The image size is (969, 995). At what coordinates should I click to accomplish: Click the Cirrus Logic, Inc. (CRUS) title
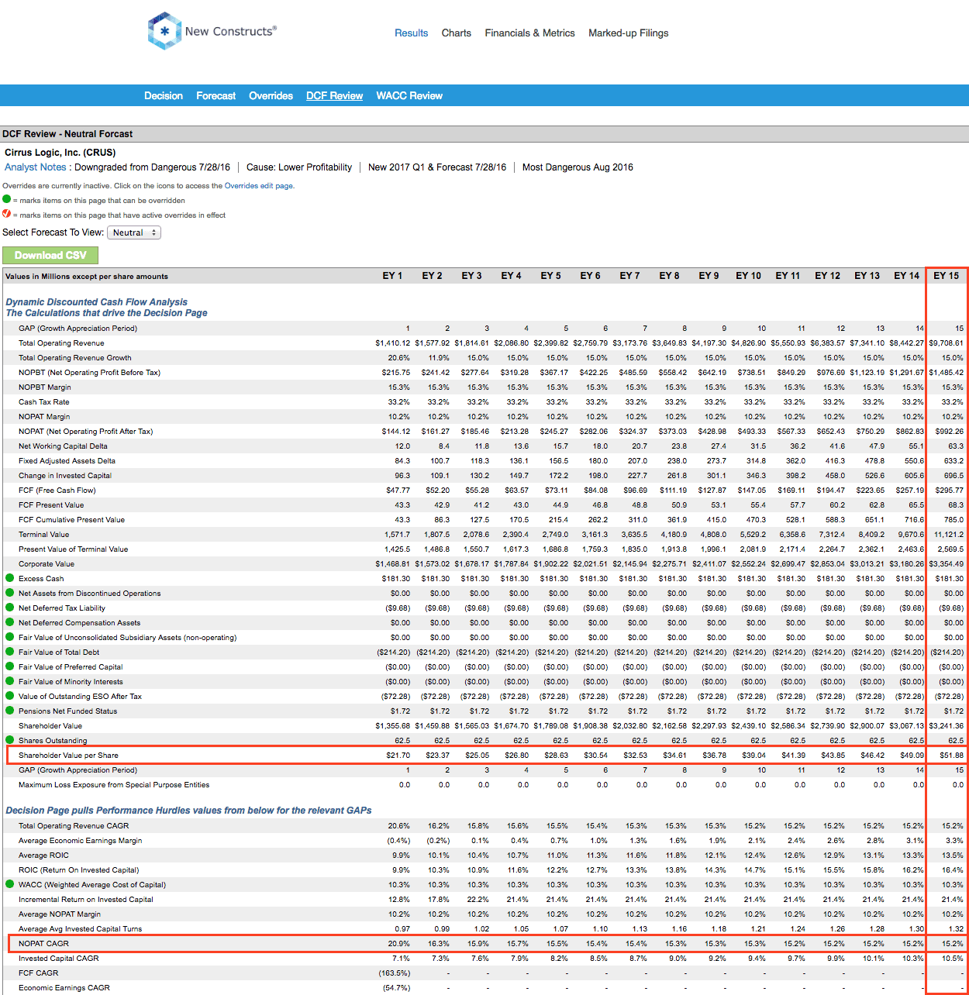coord(60,153)
